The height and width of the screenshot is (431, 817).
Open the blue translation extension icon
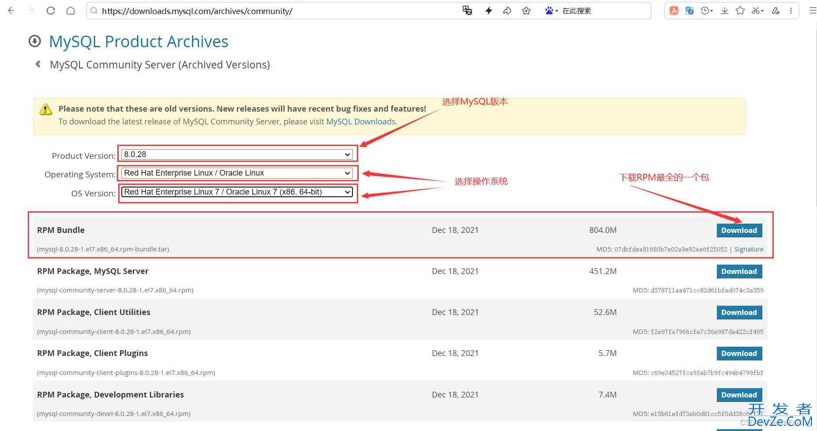coord(690,11)
